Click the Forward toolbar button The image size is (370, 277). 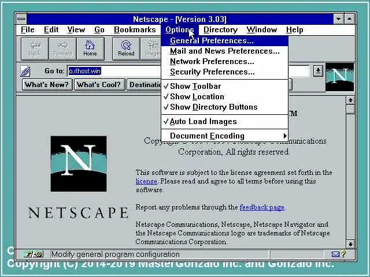pos(62,48)
